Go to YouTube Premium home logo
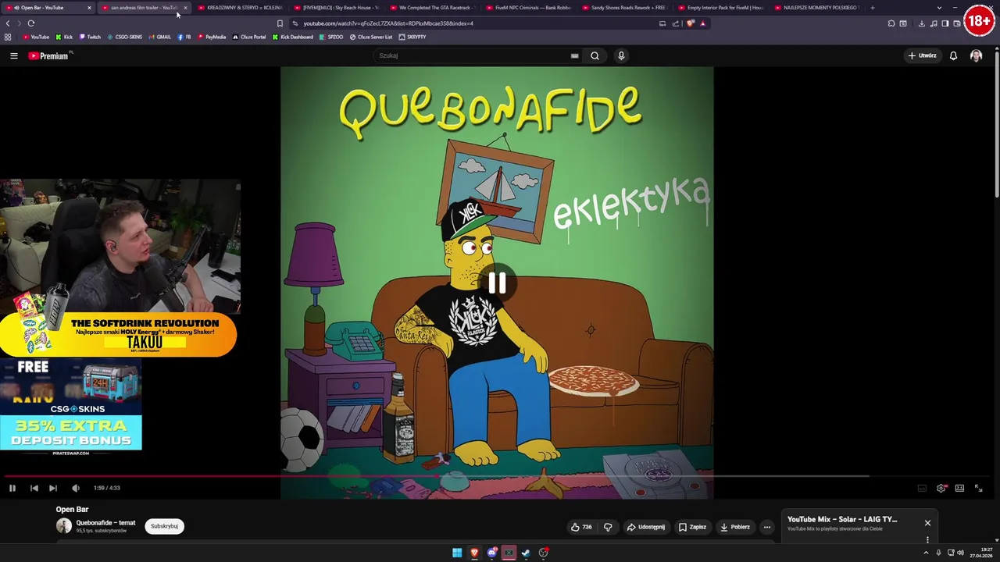 (48, 55)
